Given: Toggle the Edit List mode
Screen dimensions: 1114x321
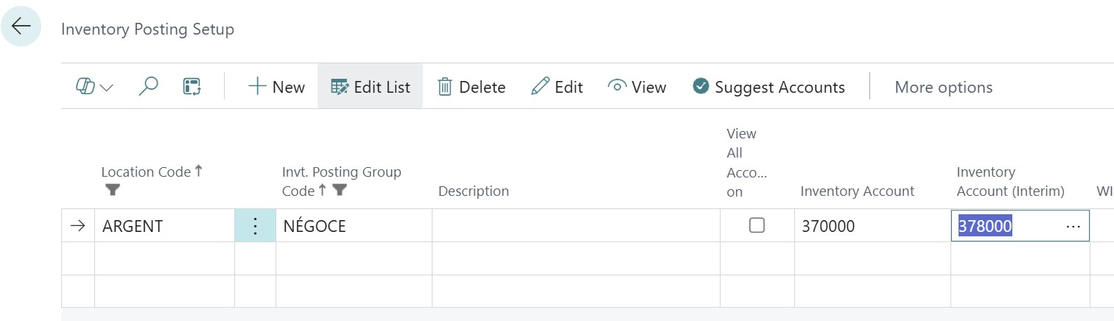Looking at the screenshot, I should coord(371,87).
